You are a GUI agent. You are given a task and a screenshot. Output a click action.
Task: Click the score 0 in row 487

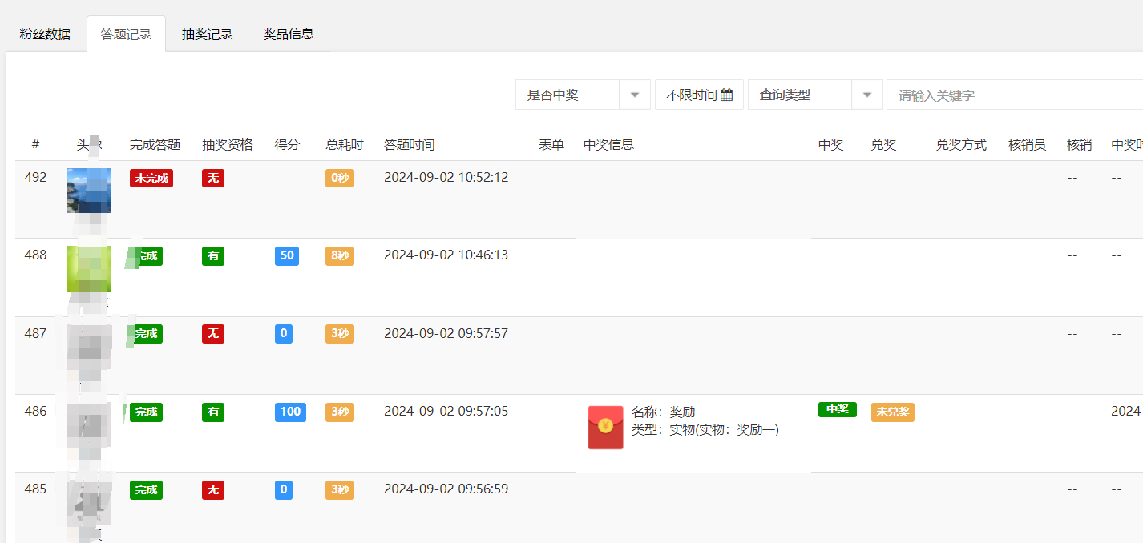point(284,334)
